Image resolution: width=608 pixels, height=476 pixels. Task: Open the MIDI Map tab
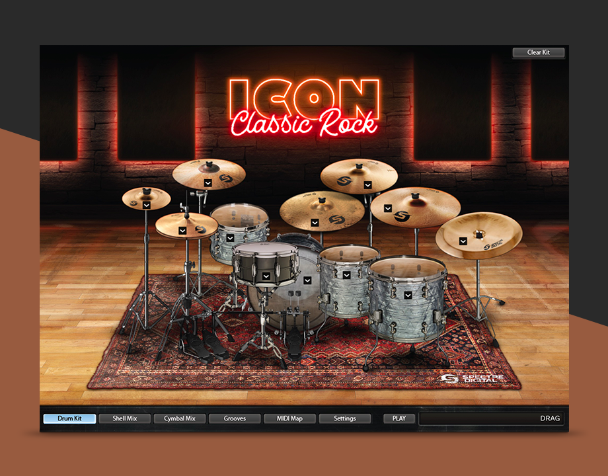(289, 418)
